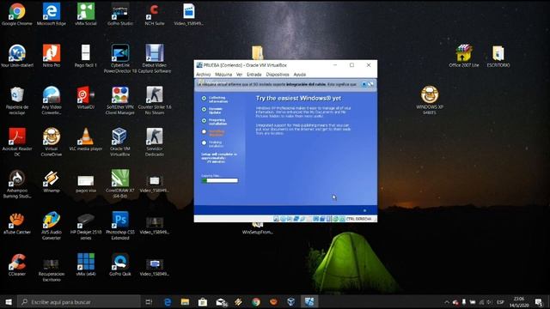Select Winamp desktop icon
The width and height of the screenshot is (550, 309).
click(52, 181)
